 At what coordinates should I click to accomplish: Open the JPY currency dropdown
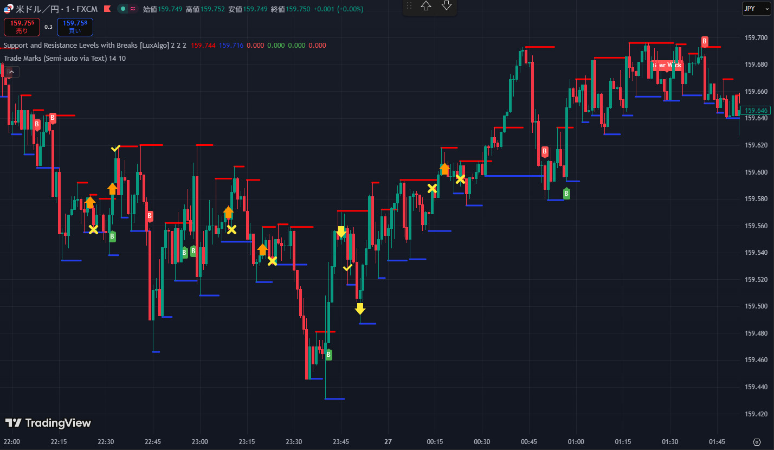click(756, 9)
